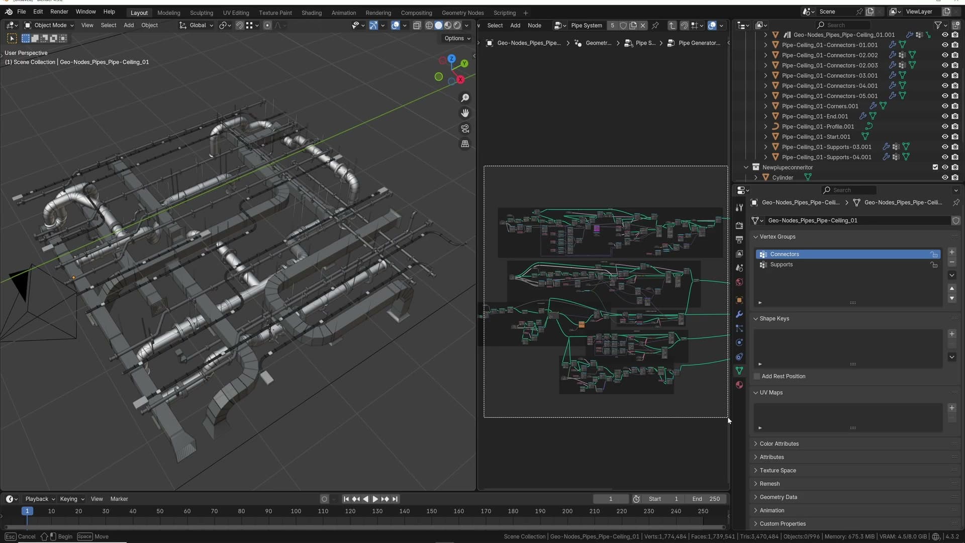The height and width of the screenshot is (543, 965).
Task: Open the Render menu
Action: [59, 12]
